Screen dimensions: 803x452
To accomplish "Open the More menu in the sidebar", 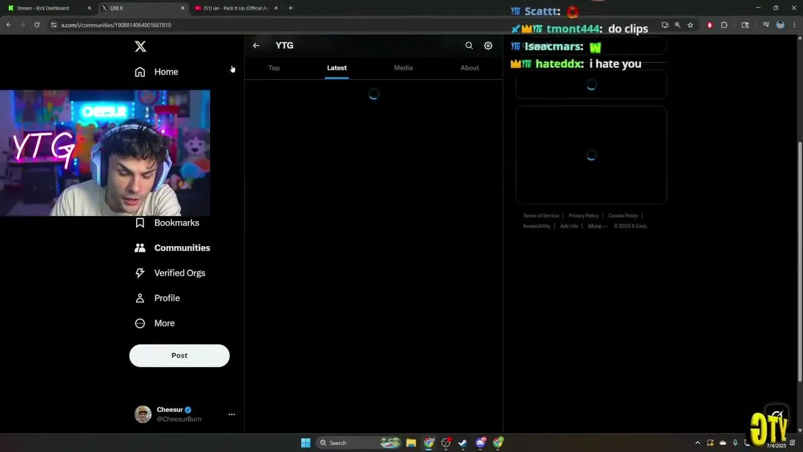I will (x=155, y=323).
